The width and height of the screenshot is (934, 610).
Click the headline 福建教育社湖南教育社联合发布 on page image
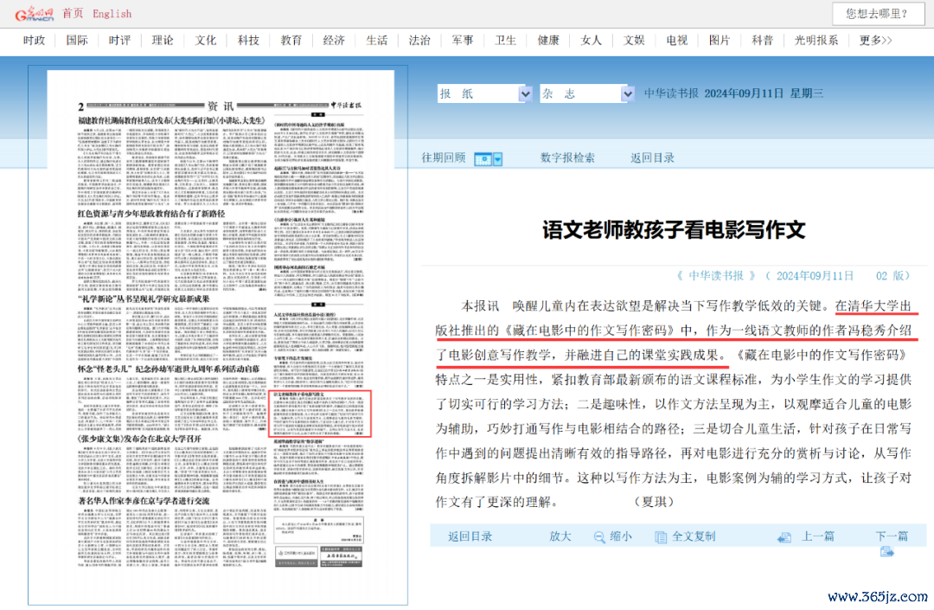tap(171, 120)
